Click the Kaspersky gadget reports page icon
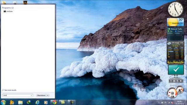This screenshot has height=105, width=187. tap(177, 81)
